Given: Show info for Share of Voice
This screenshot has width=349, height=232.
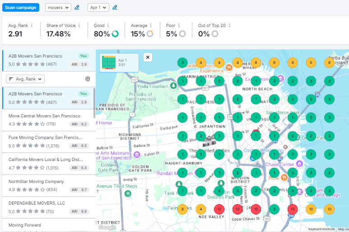Looking at the screenshot, I should click(x=79, y=26).
